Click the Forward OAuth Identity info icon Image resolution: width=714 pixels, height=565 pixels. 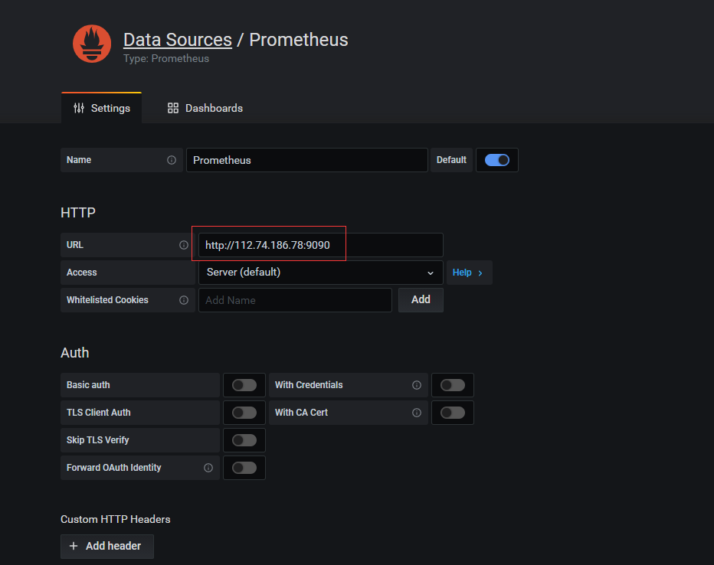point(208,468)
